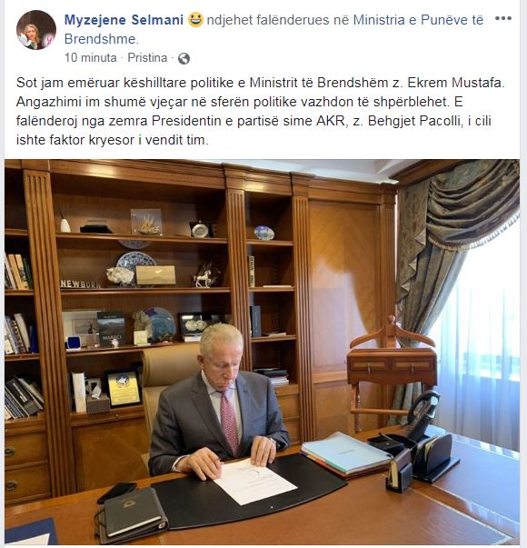Screen dimensions: 527x548
Task: Click the Myzejene Selmani name link
Action: point(124,20)
